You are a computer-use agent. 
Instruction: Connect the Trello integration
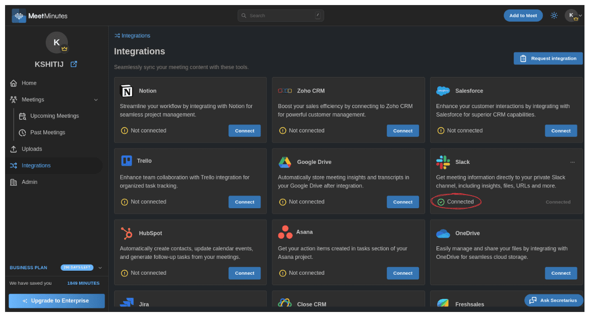pos(245,202)
